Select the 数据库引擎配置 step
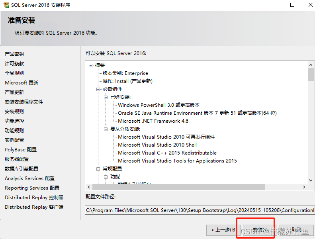The height and width of the screenshot is (239, 315). pyautogui.click(x=22, y=169)
